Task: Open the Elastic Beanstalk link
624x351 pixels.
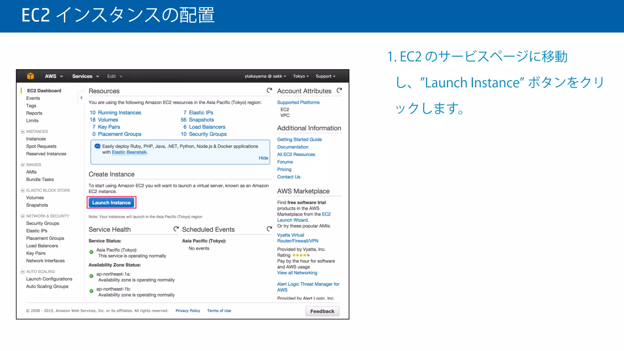Action: (129, 152)
